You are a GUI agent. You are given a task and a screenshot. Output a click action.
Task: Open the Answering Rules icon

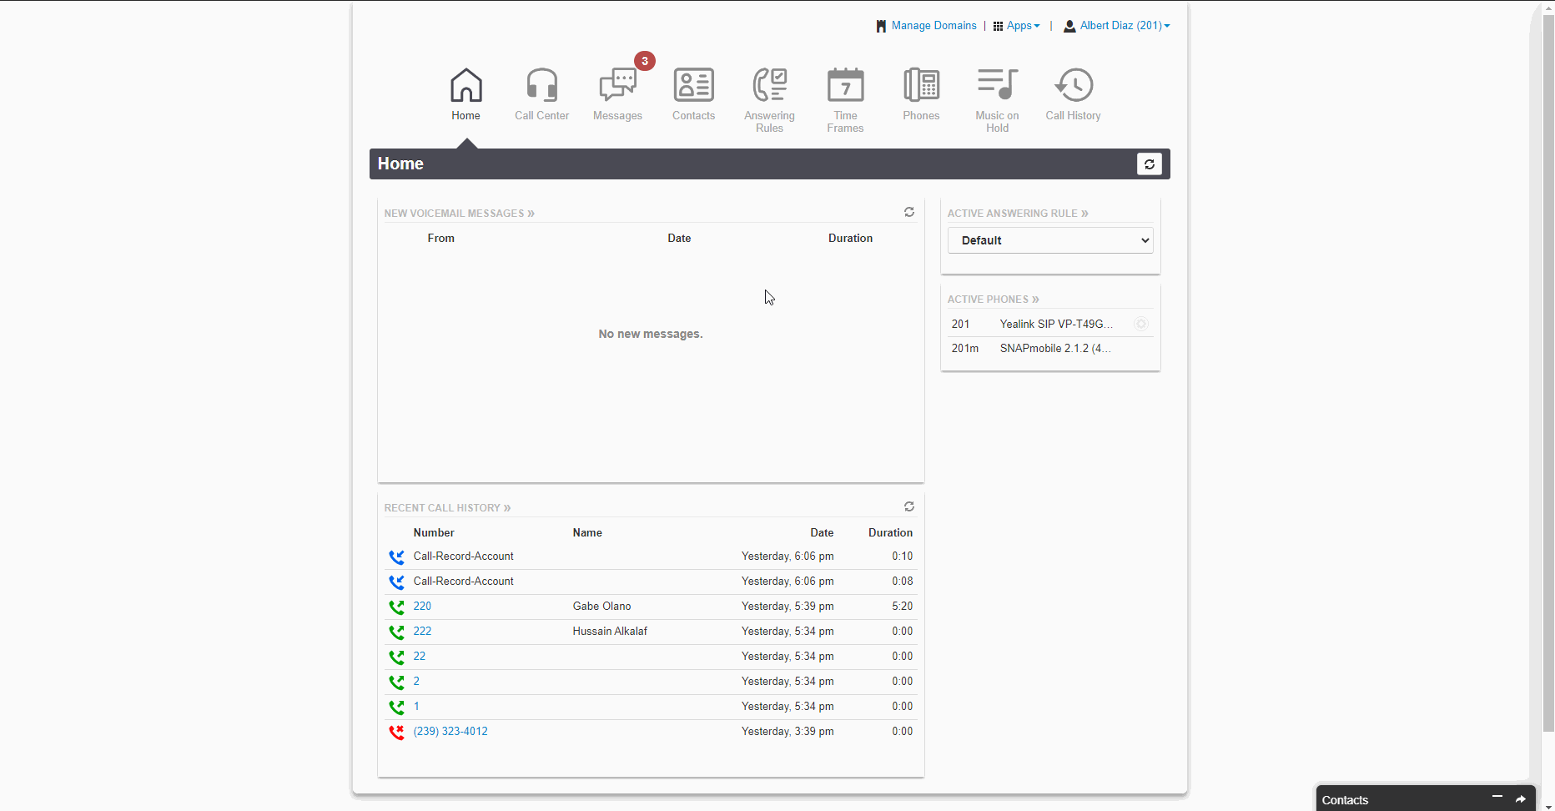pyautogui.click(x=769, y=85)
